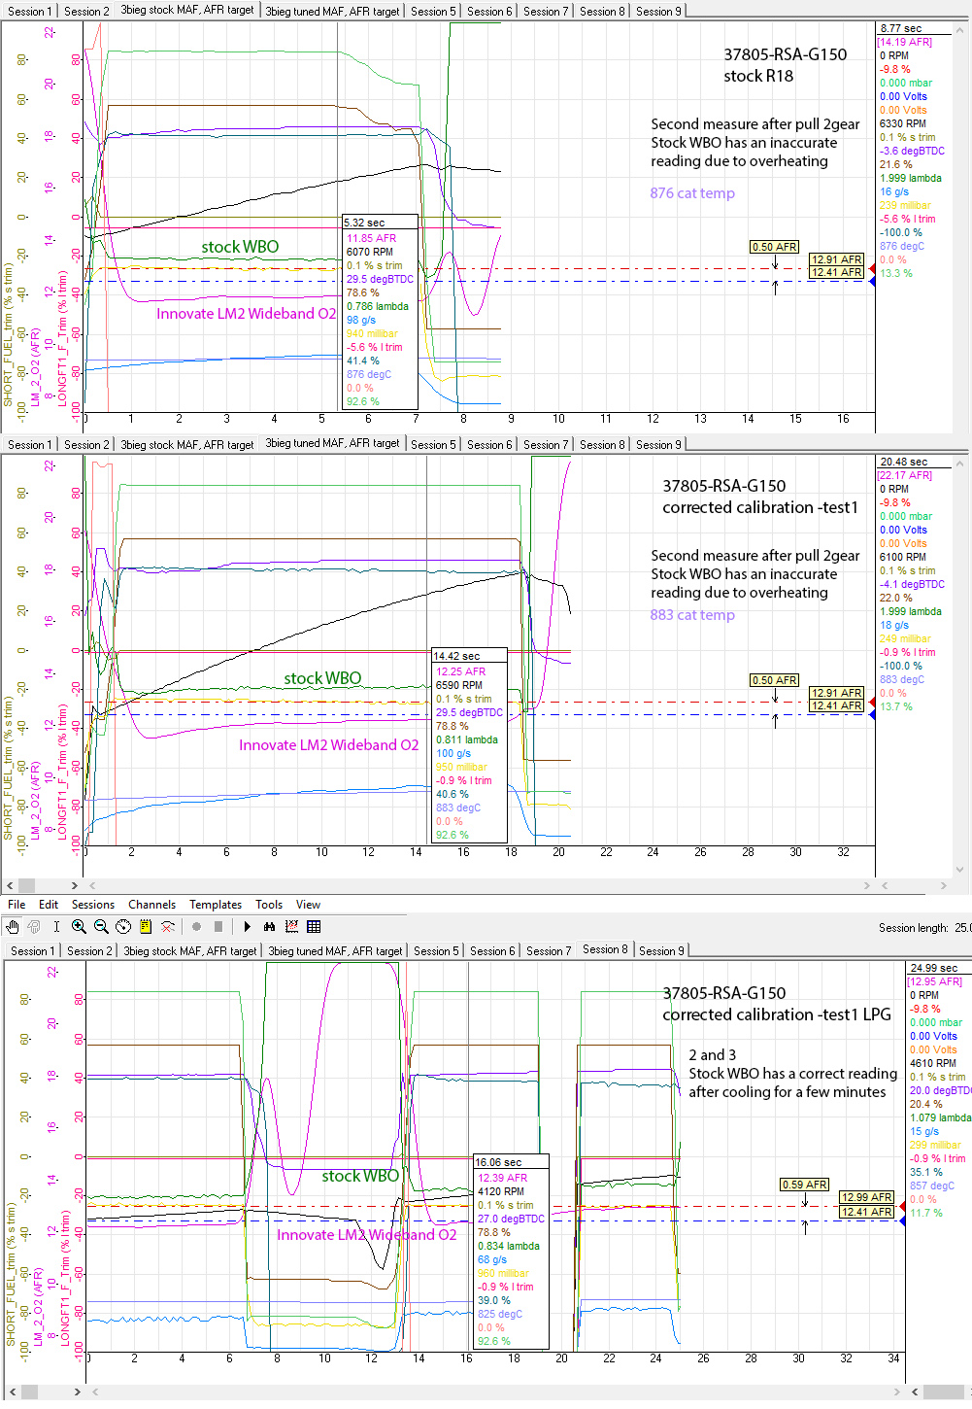Image resolution: width=972 pixels, height=1409 pixels.
Task: Click the '[22.17 AFR]' channel readout
Action: tap(904, 476)
